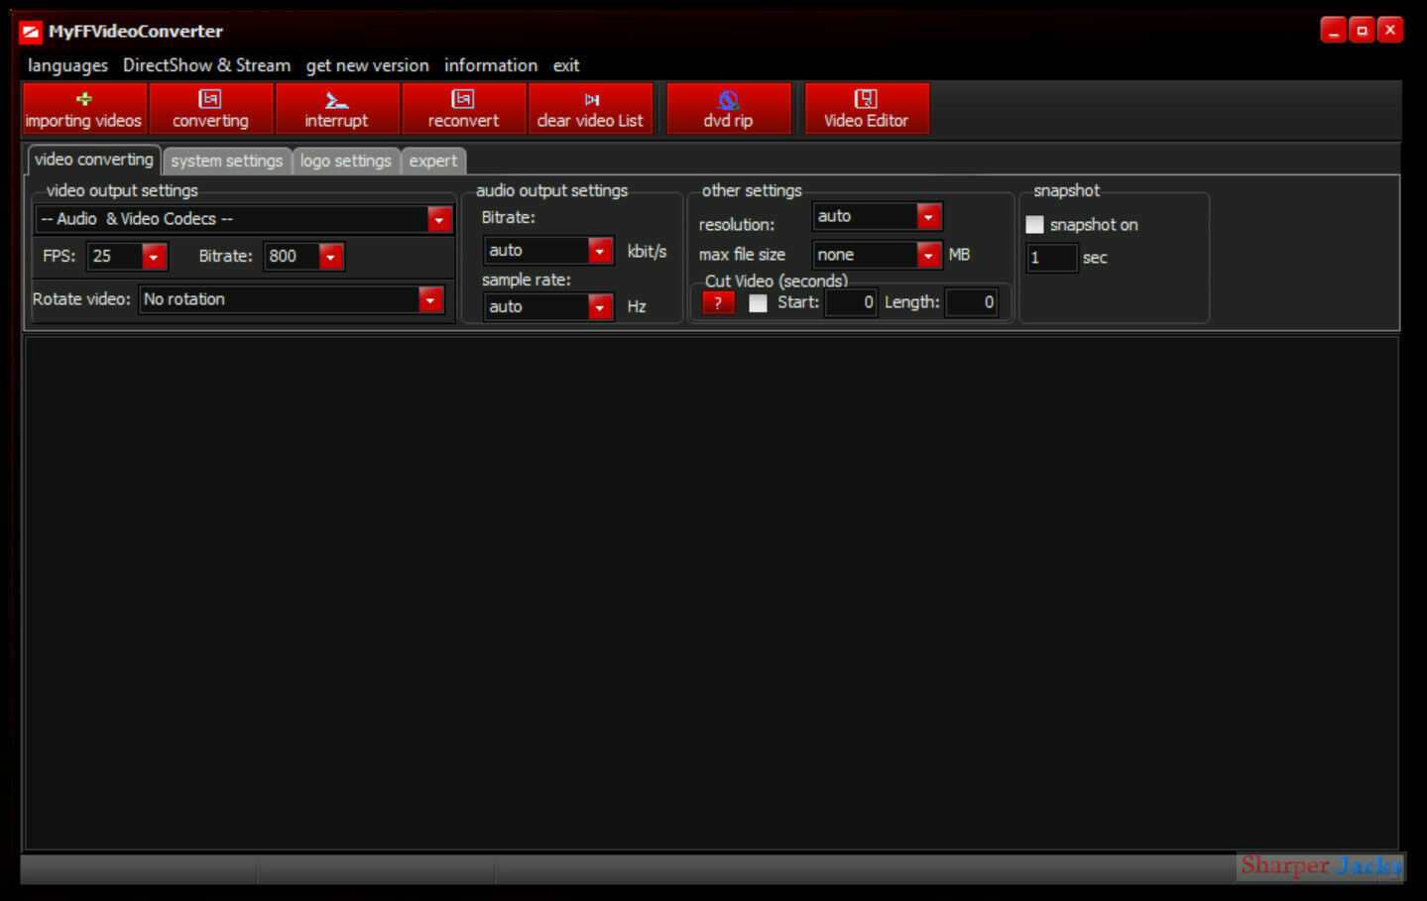Stop conversion with the interrupt button
This screenshot has width=1427, height=901.
[x=337, y=108]
